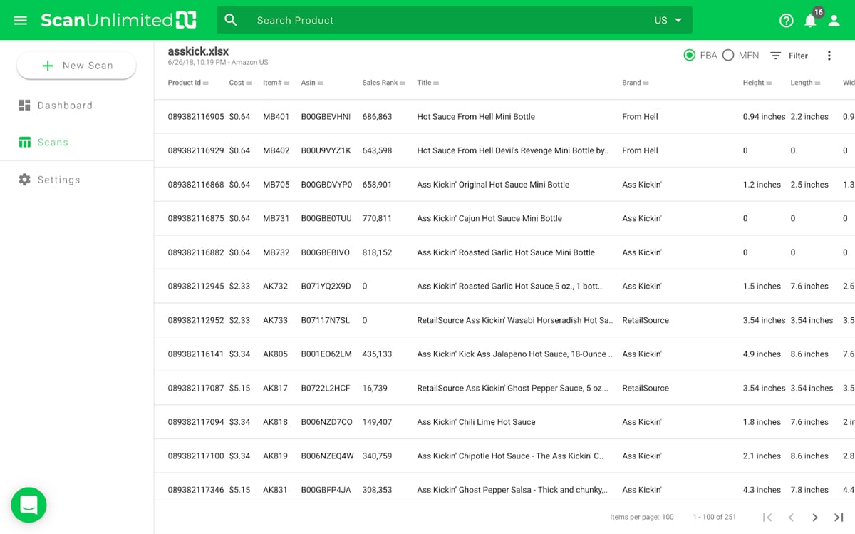The height and width of the screenshot is (534, 855).
Task: Open Brand column menu icon
Action: [646, 83]
